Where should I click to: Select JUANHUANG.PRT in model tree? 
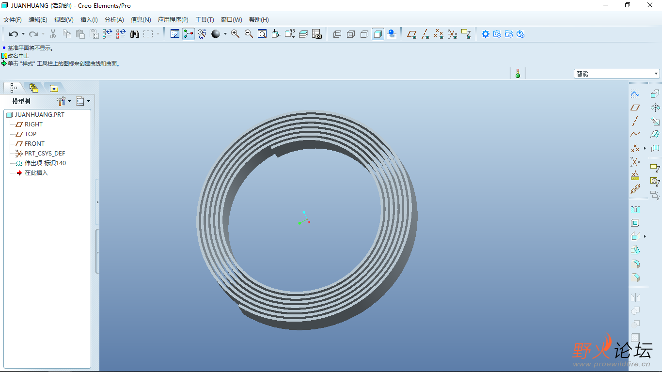(35, 115)
